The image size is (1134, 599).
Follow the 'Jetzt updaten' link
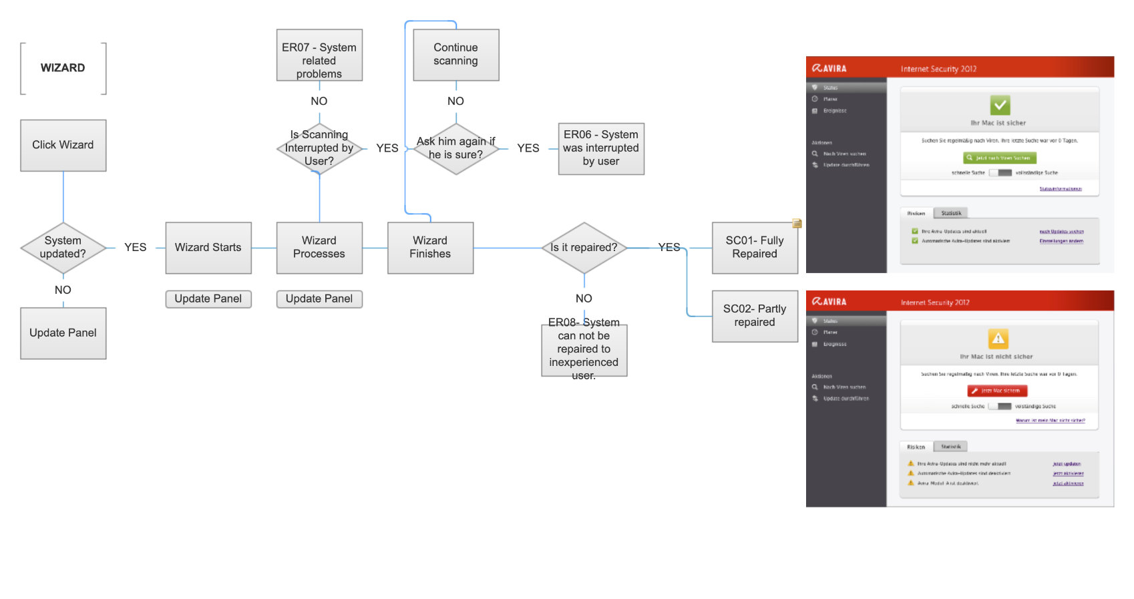1067,463
